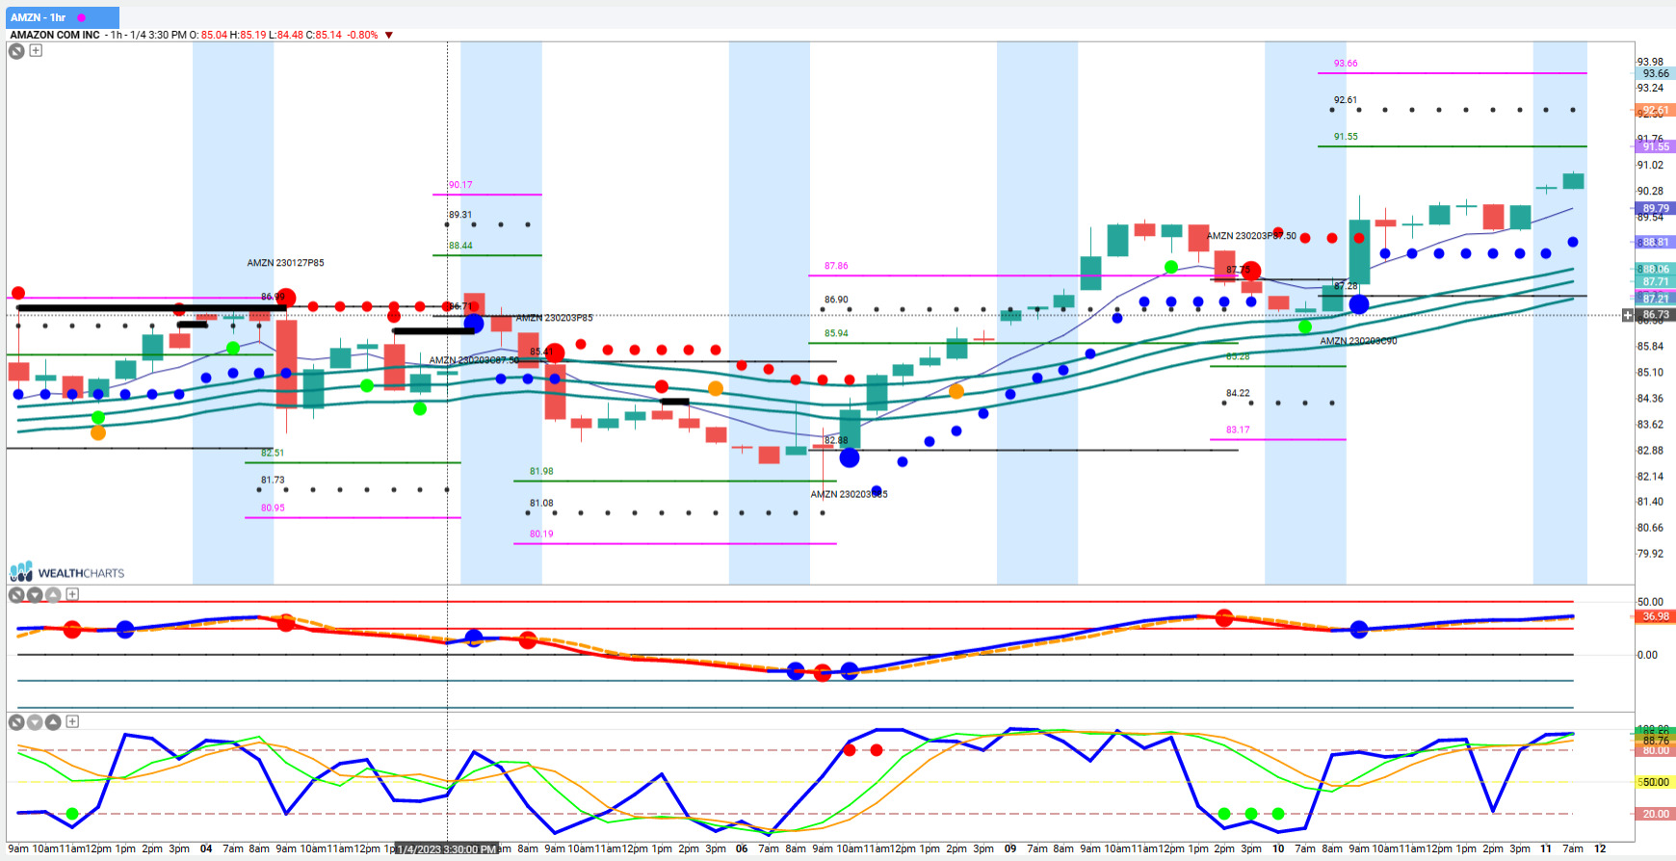Click the orange 92.61 price-axis tag
Screen dimensions: 1676x861
[x=1656, y=111]
